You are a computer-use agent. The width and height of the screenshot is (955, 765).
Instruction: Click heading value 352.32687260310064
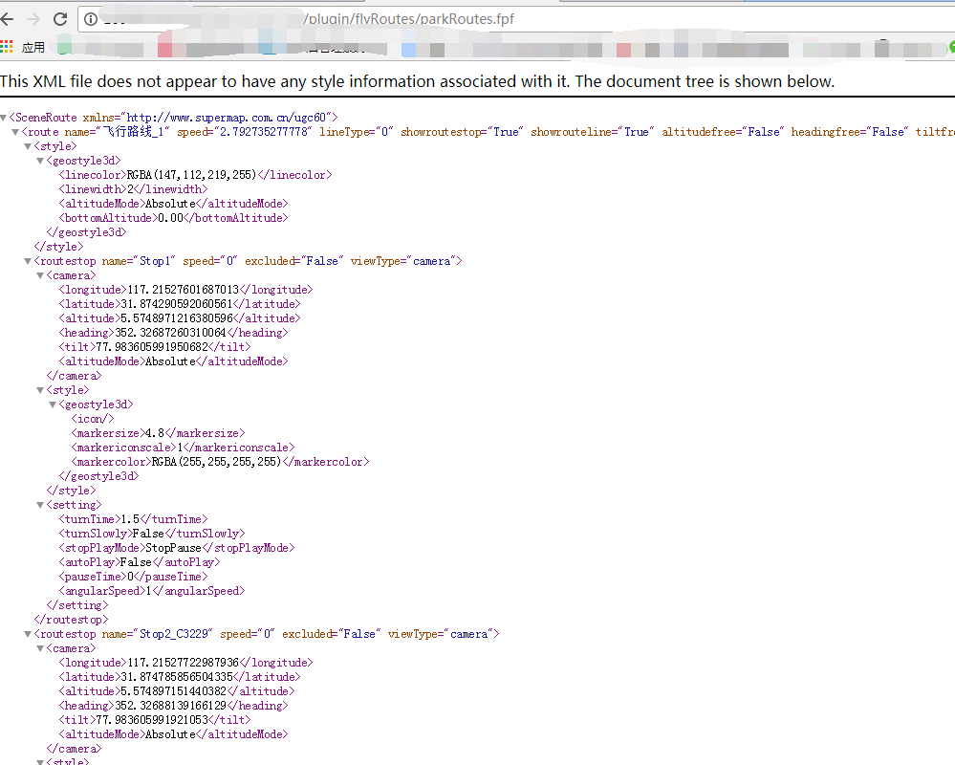(x=170, y=333)
